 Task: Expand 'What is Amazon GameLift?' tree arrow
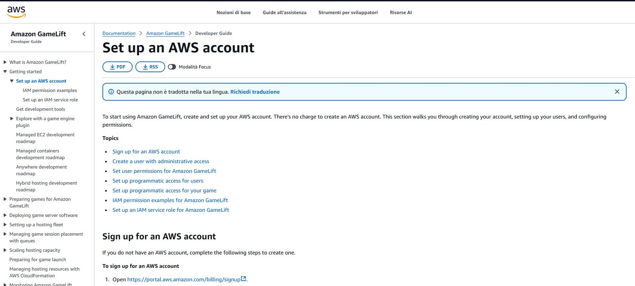(x=5, y=62)
